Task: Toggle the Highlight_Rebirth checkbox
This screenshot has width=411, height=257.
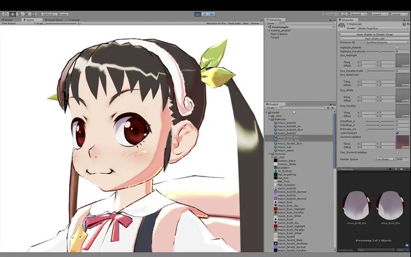Action: (x=397, y=47)
